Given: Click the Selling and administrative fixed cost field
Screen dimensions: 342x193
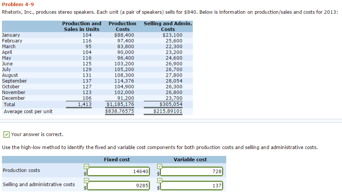Looking at the screenshot, I should 118,186.
